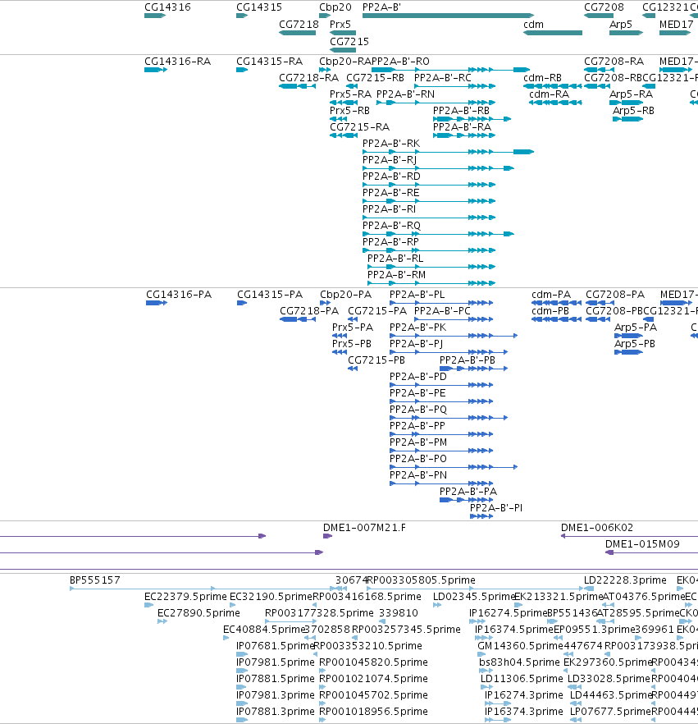Click the Prx5 gene label
The image size is (698, 724).
click(x=340, y=24)
